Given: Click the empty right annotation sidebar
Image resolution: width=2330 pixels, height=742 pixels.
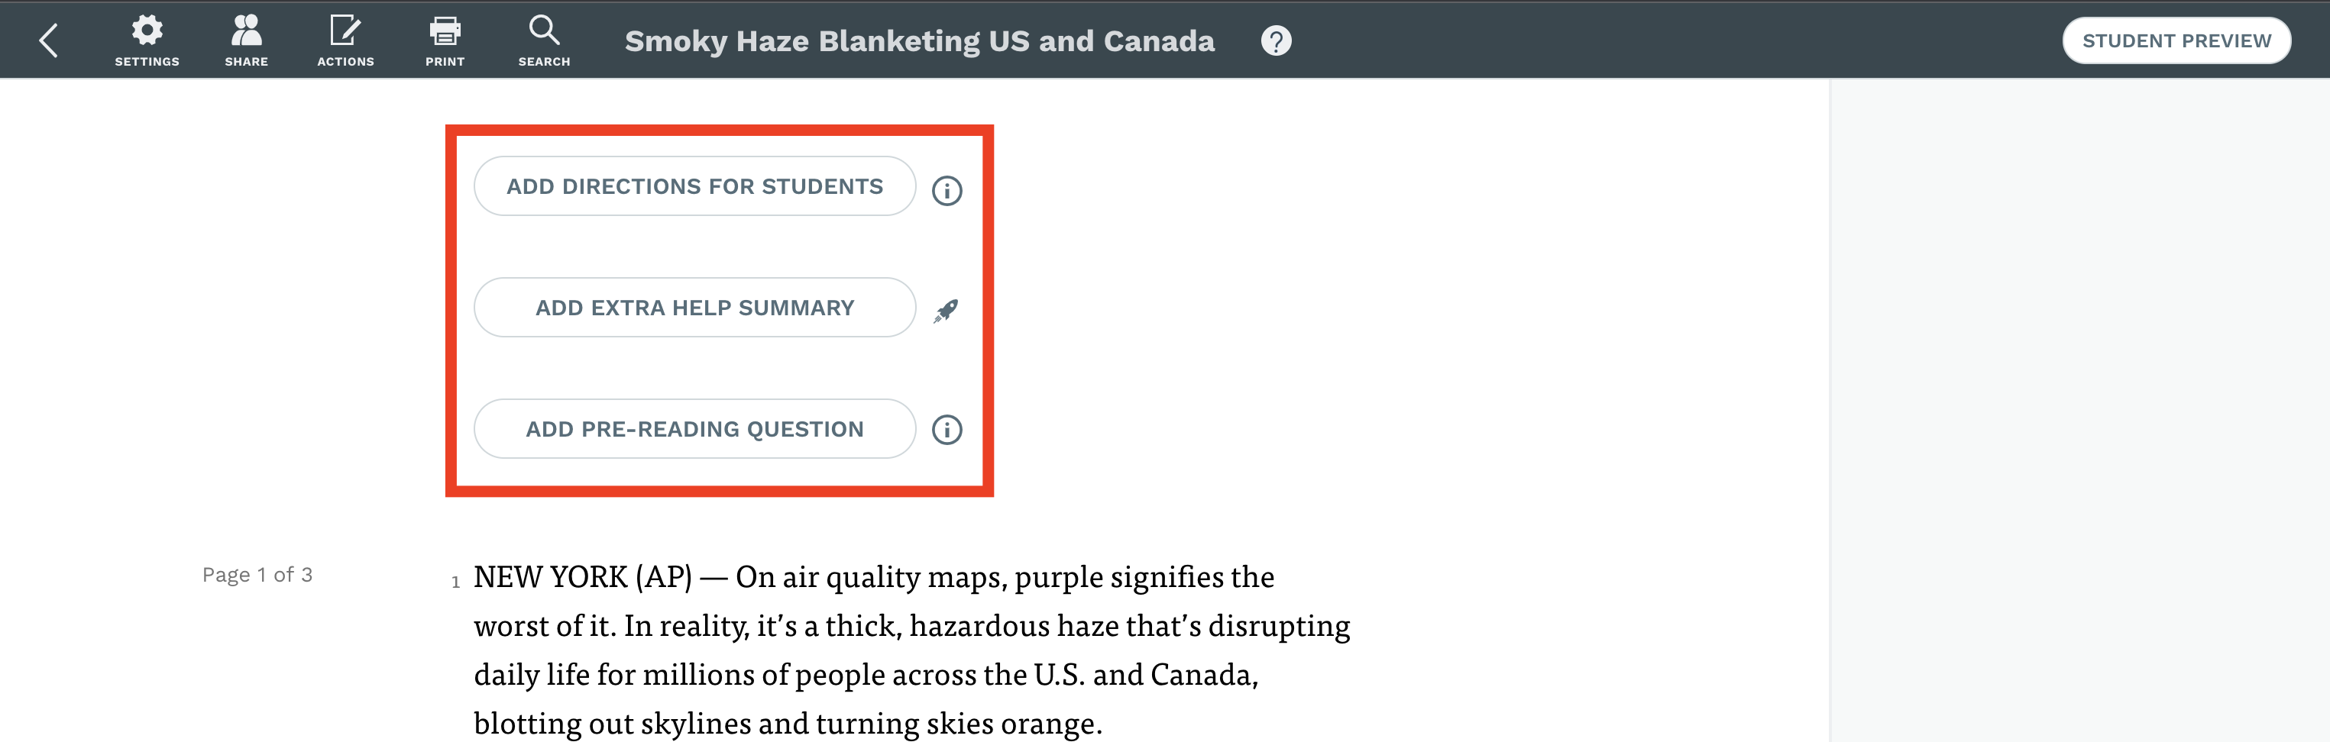Looking at the screenshot, I should (x=2080, y=411).
